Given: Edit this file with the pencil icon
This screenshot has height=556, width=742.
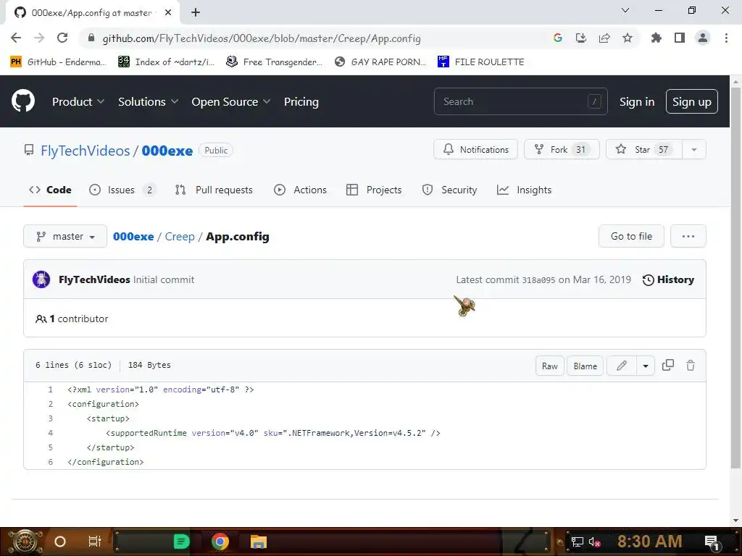Looking at the screenshot, I should coord(621,366).
